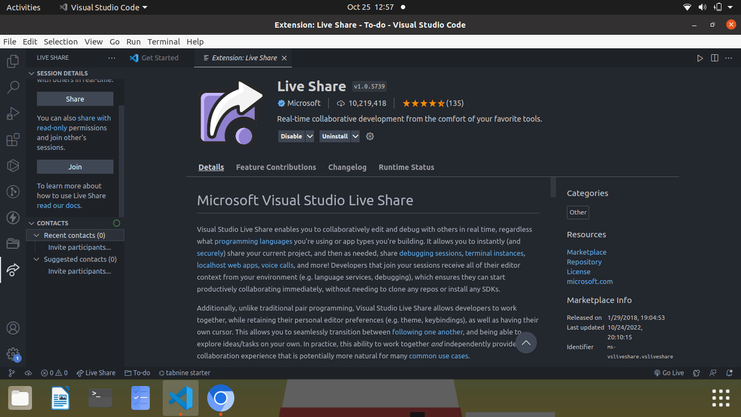Open the Manage gear icon
741x417 pixels.
pos(13,354)
